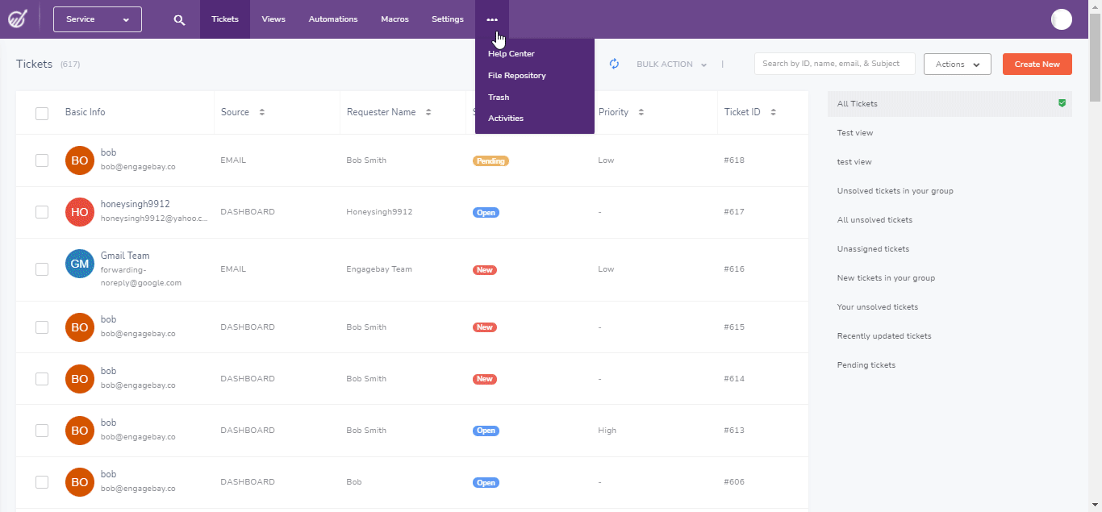Select the All Tickets view

tap(950, 104)
